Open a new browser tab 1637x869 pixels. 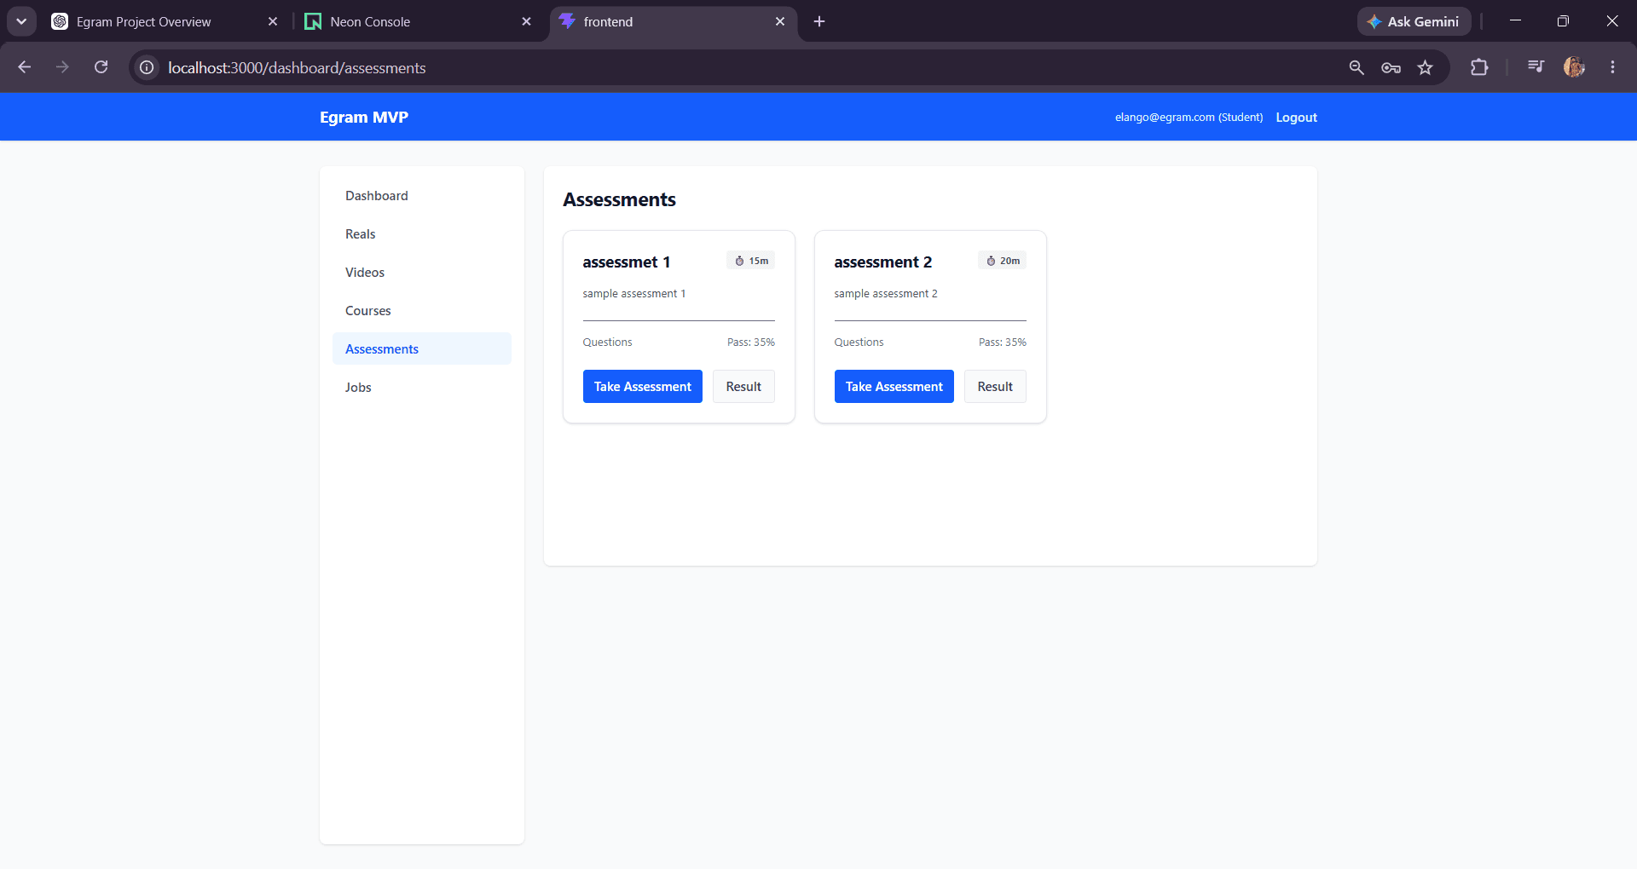coord(819,21)
